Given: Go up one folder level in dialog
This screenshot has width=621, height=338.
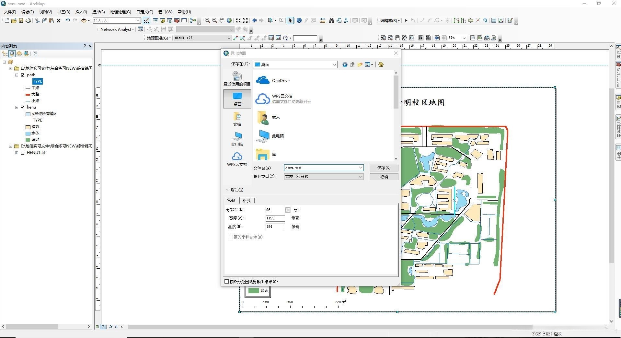Looking at the screenshot, I should coord(352,64).
